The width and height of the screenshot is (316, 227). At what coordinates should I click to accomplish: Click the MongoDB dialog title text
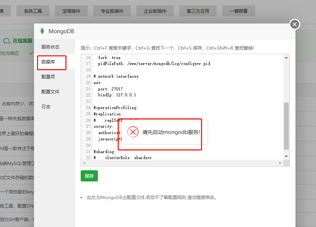click(61, 31)
